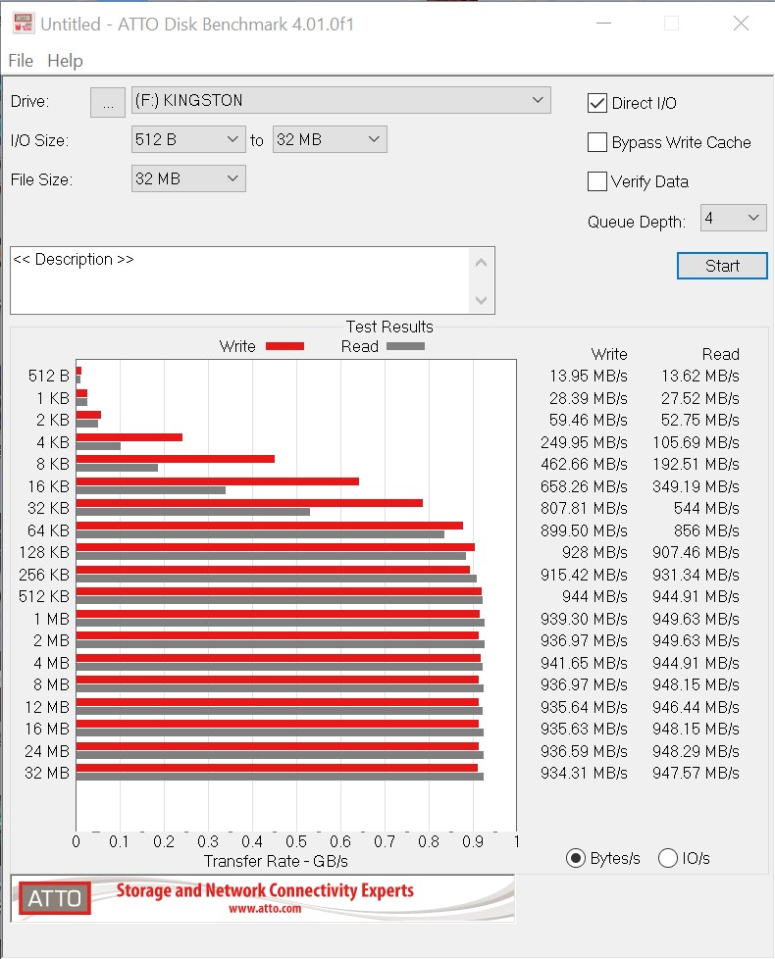Open the Help menu
This screenshot has width=775, height=959.
pos(65,61)
